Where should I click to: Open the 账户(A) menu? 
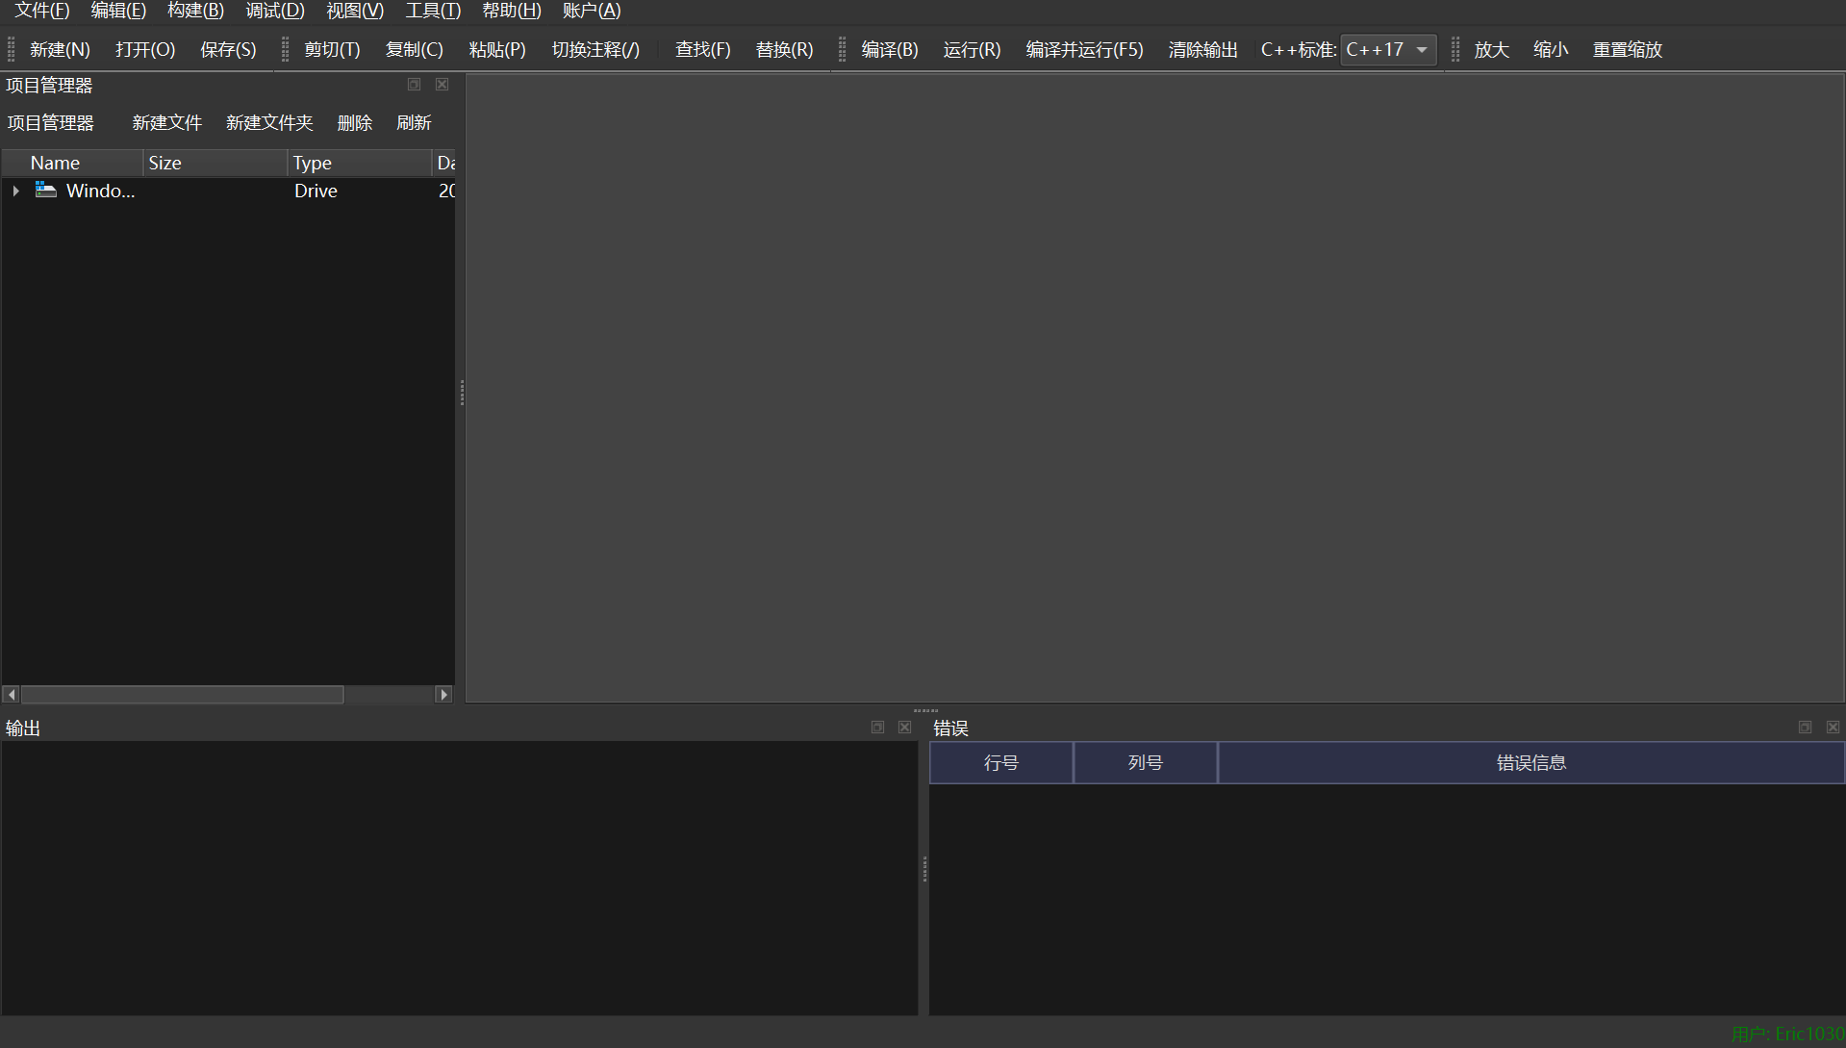point(592,11)
